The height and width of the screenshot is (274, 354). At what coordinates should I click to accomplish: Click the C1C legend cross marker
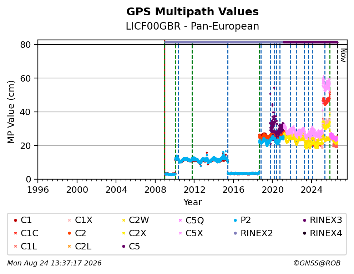tap(15, 233)
